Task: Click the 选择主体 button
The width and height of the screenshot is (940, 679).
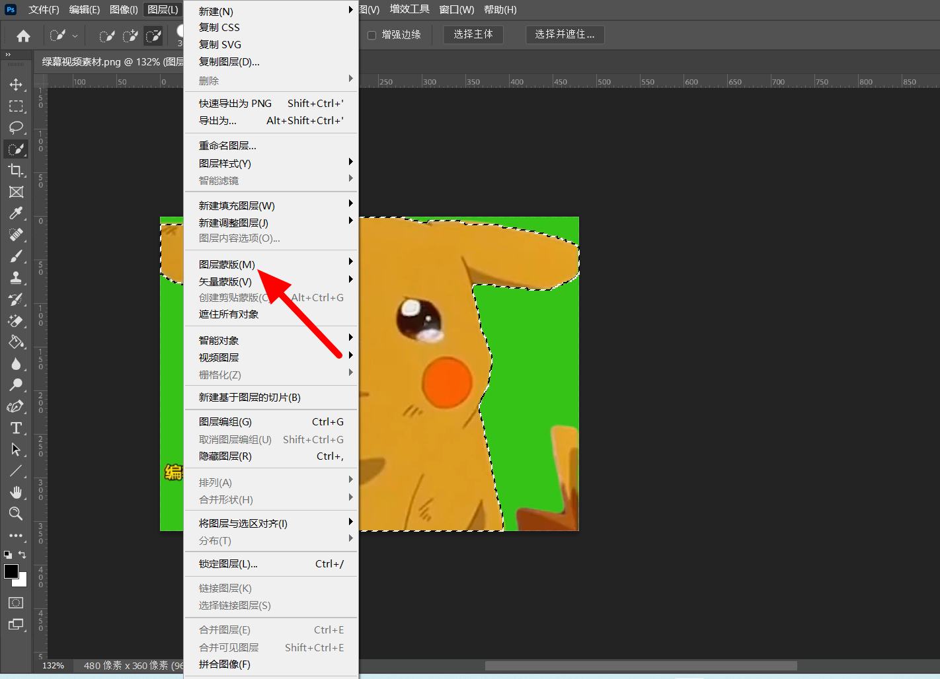Action: pos(473,34)
